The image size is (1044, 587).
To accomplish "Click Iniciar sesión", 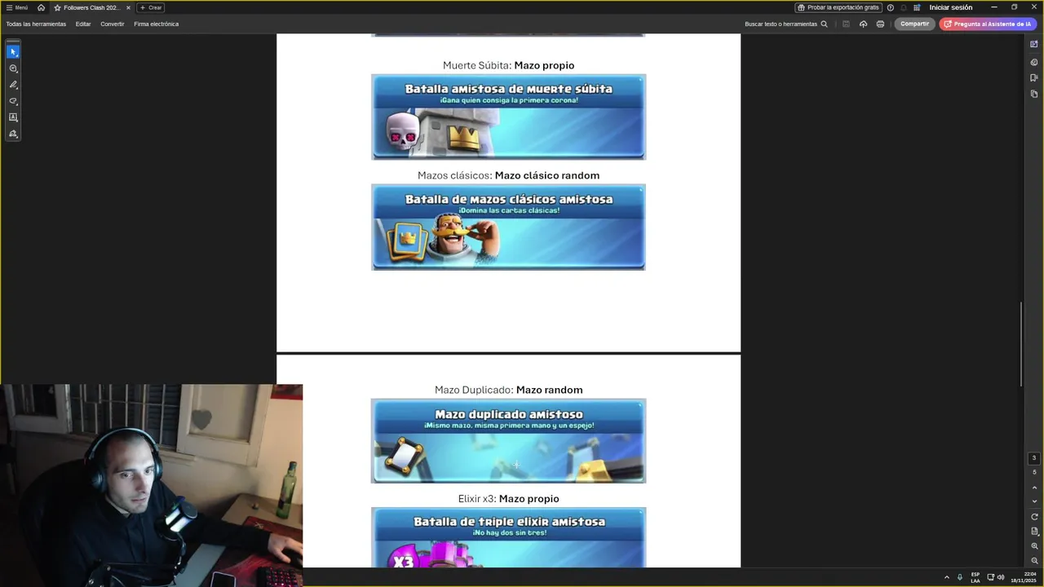I will (951, 7).
